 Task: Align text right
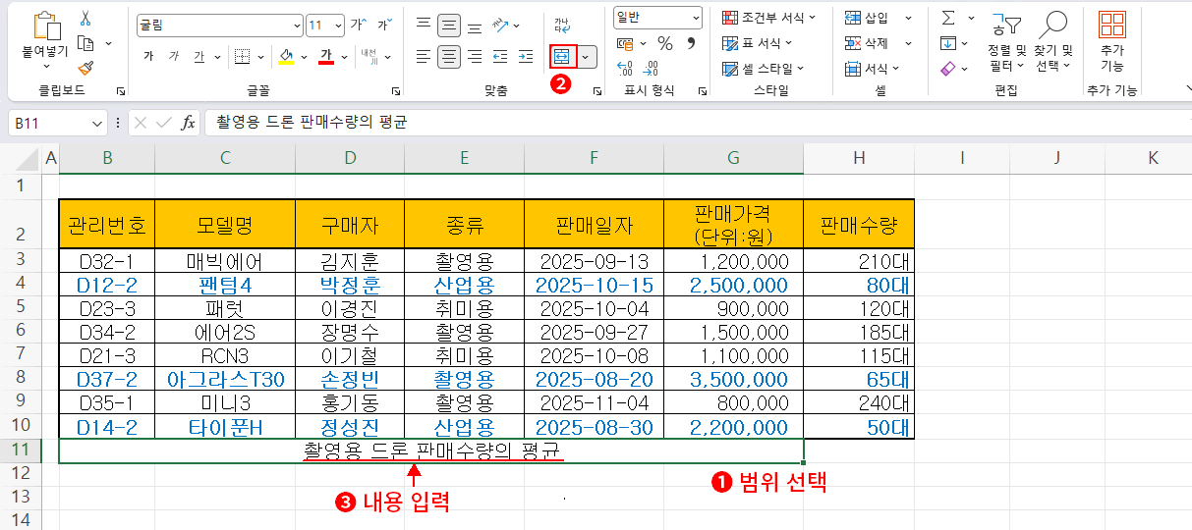(475, 56)
